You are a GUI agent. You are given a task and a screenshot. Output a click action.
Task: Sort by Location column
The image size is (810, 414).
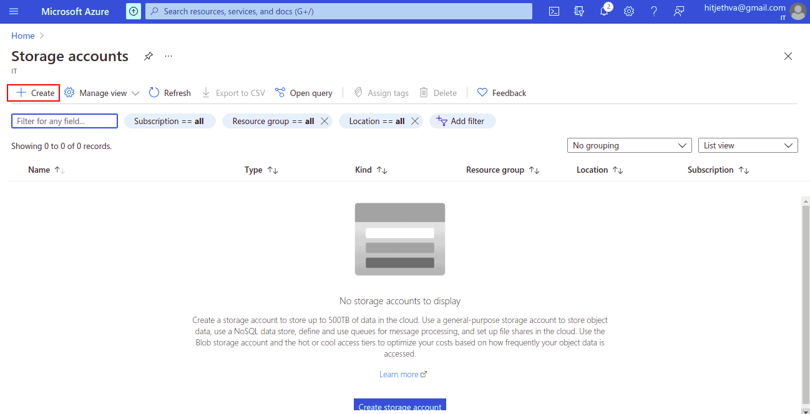tap(600, 170)
